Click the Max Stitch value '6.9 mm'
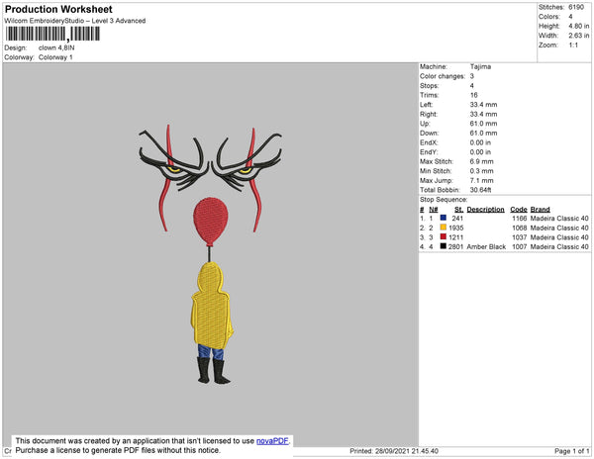Image resolution: width=594 pixels, height=459 pixels. pos(481,161)
